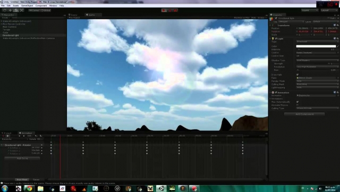Click the white light Color swatch
The image size is (340, 192).
[316, 46]
